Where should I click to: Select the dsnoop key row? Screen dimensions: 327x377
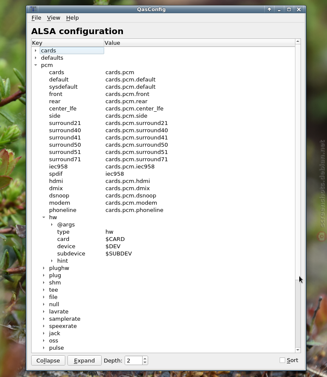click(59, 195)
